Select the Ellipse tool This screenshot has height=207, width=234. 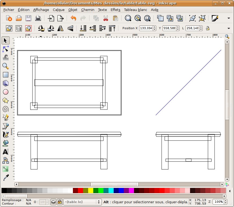pos(6,92)
